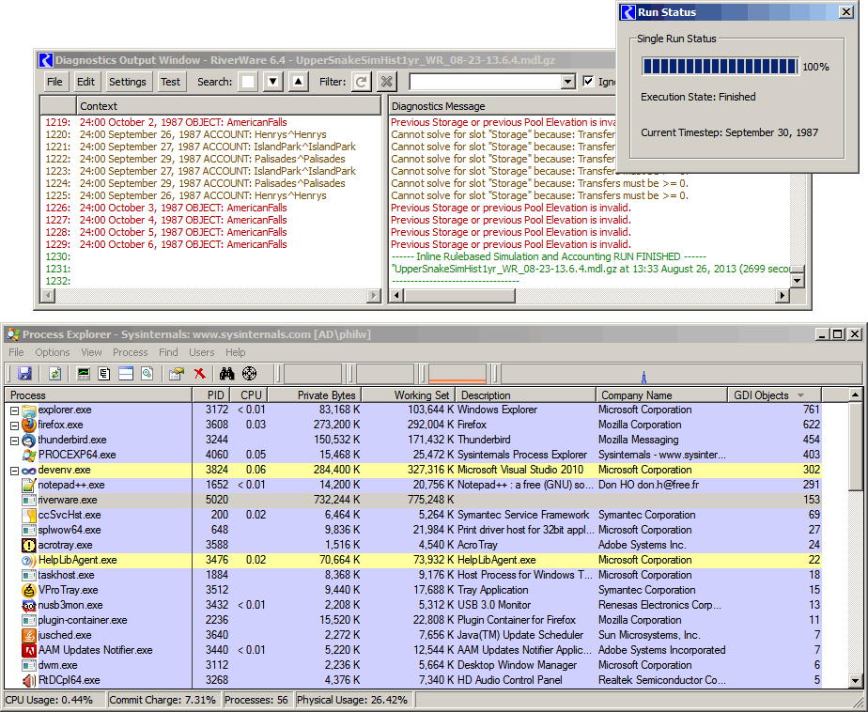Select the riverware.exe process row
868x712 pixels.
413,500
